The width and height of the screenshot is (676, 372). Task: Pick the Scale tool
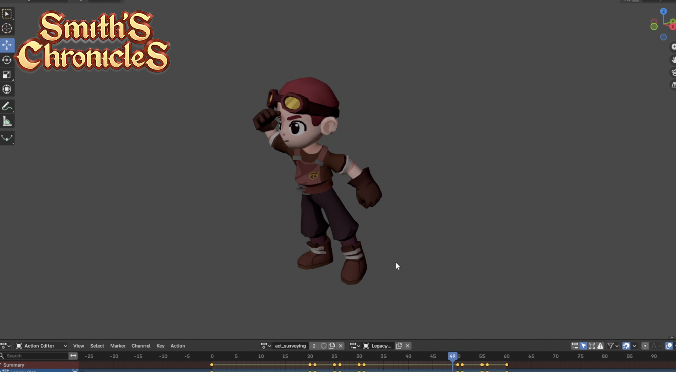[7, 75]
